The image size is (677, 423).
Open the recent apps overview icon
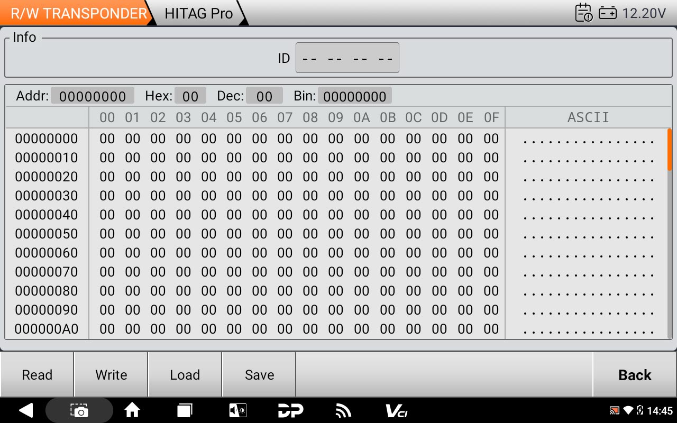pos(185,410)
